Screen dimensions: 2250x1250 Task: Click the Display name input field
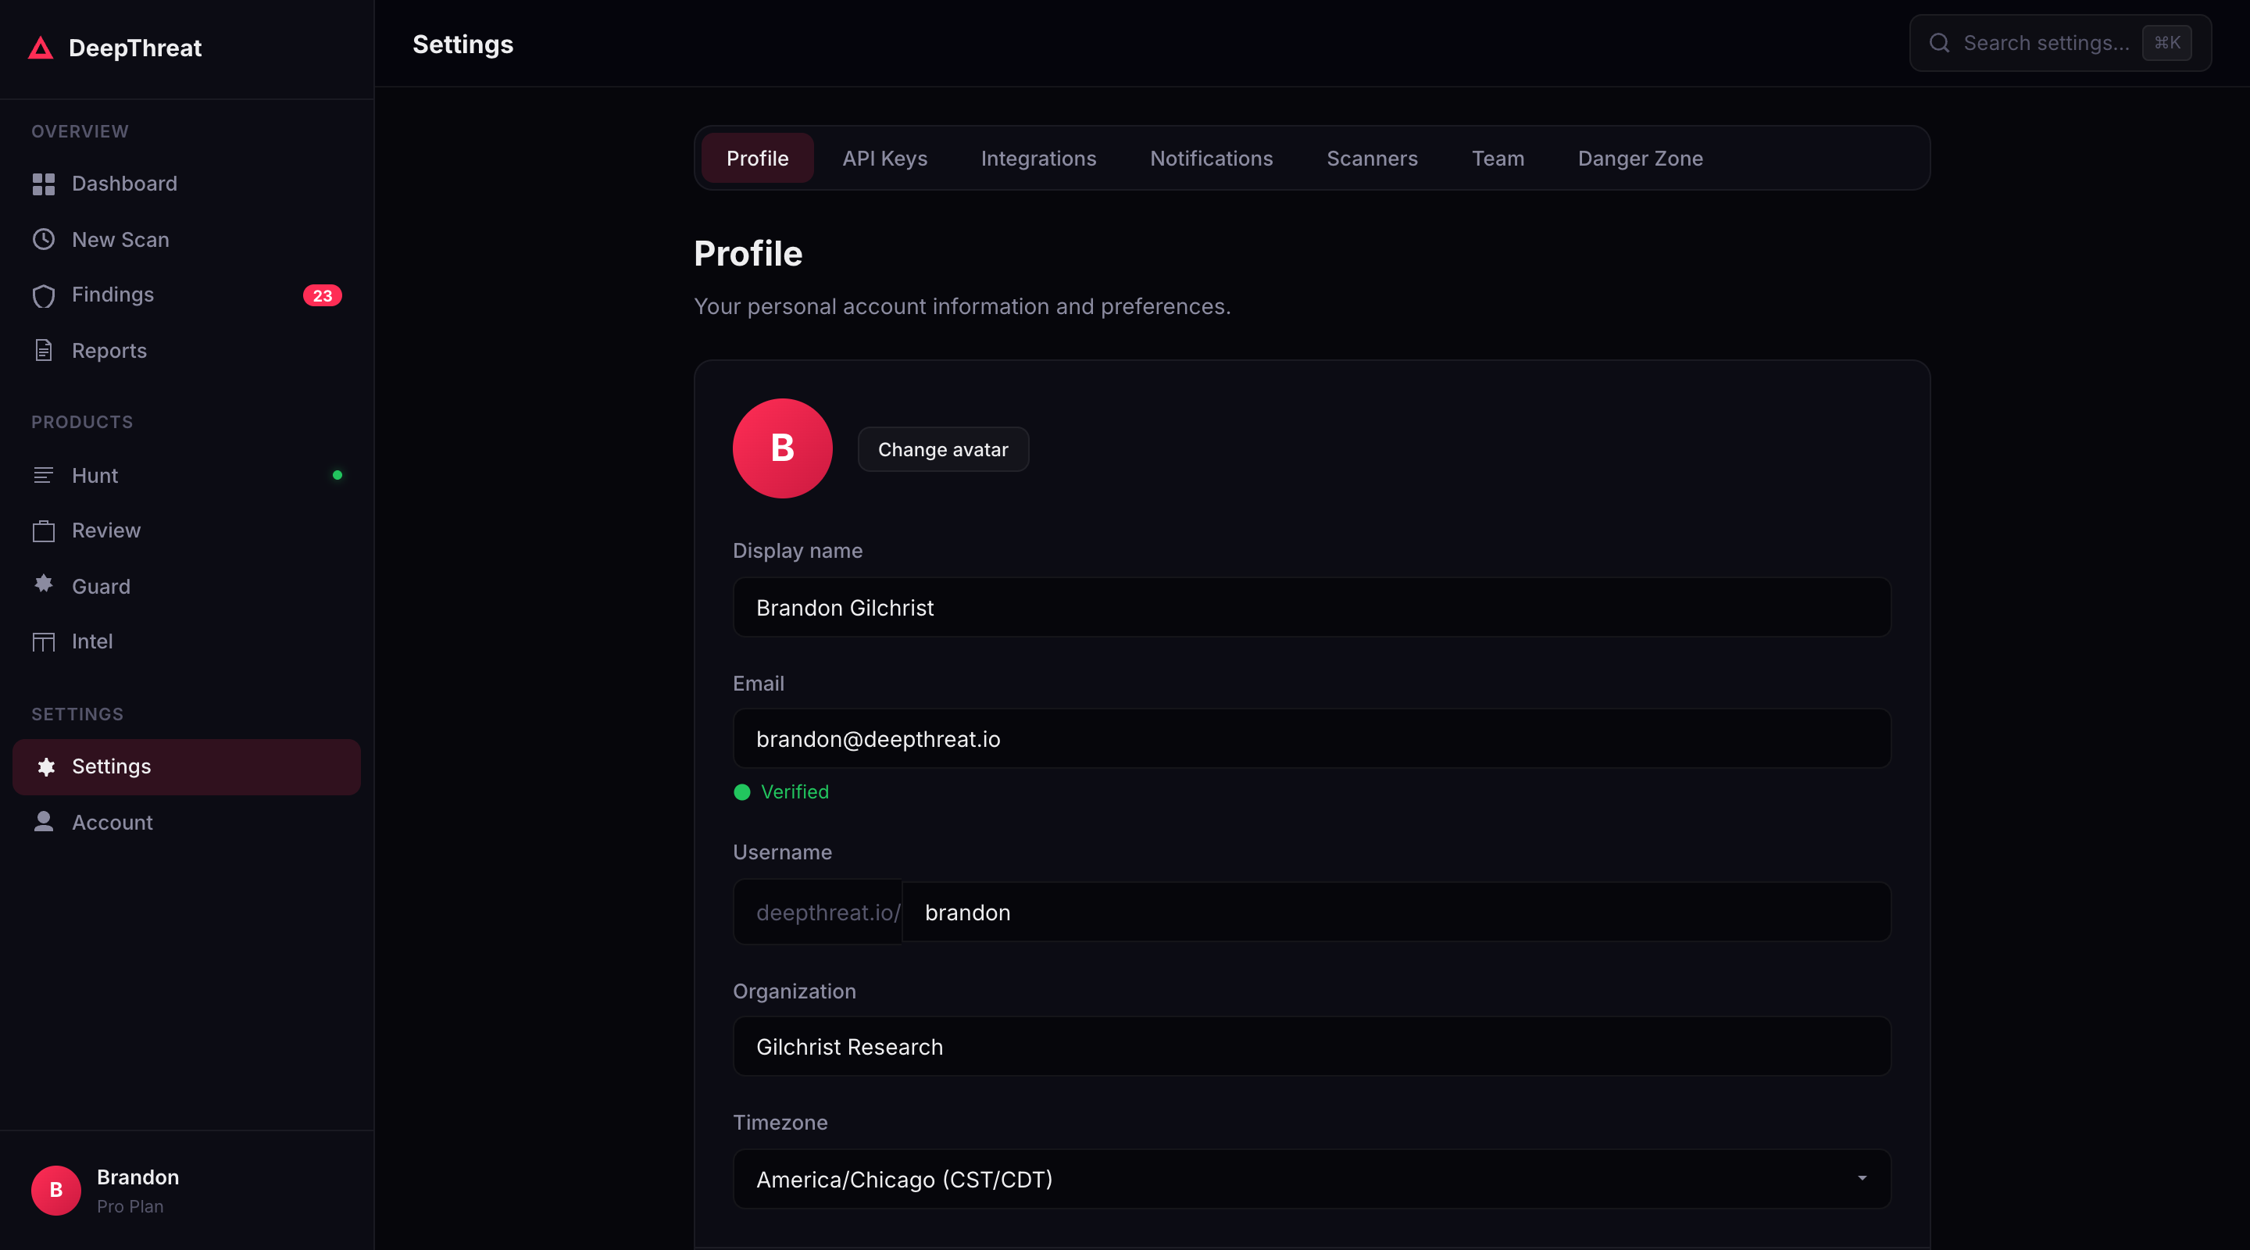point(1311,607)
